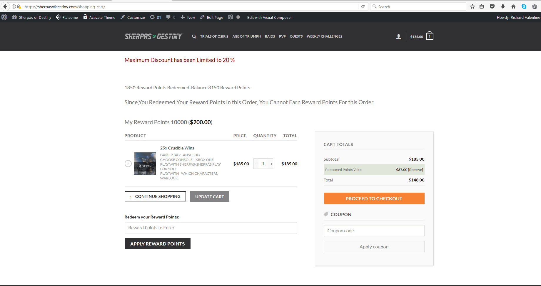Open Weekly Challenges nav link
This screenshot has height=286, width=541.
325,36
